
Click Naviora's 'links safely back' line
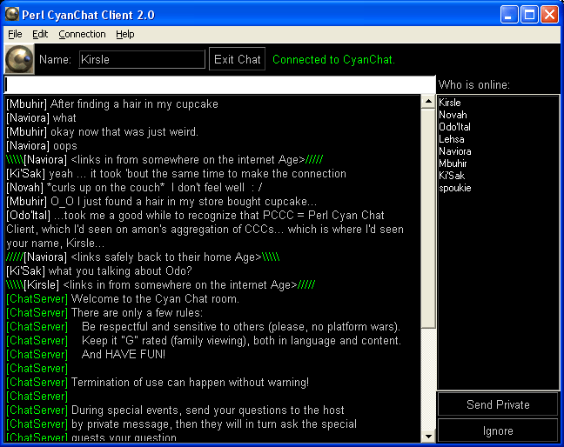[x=143, y=257]
